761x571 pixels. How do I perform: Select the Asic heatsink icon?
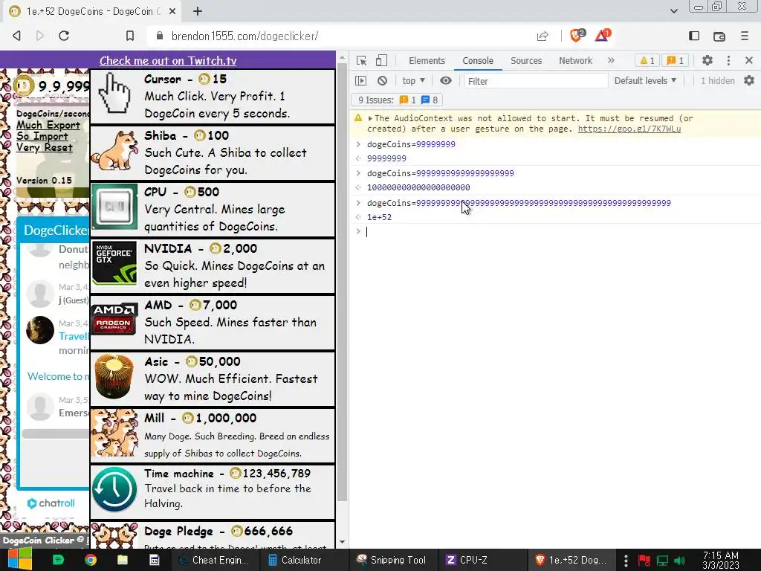(114, 376)
